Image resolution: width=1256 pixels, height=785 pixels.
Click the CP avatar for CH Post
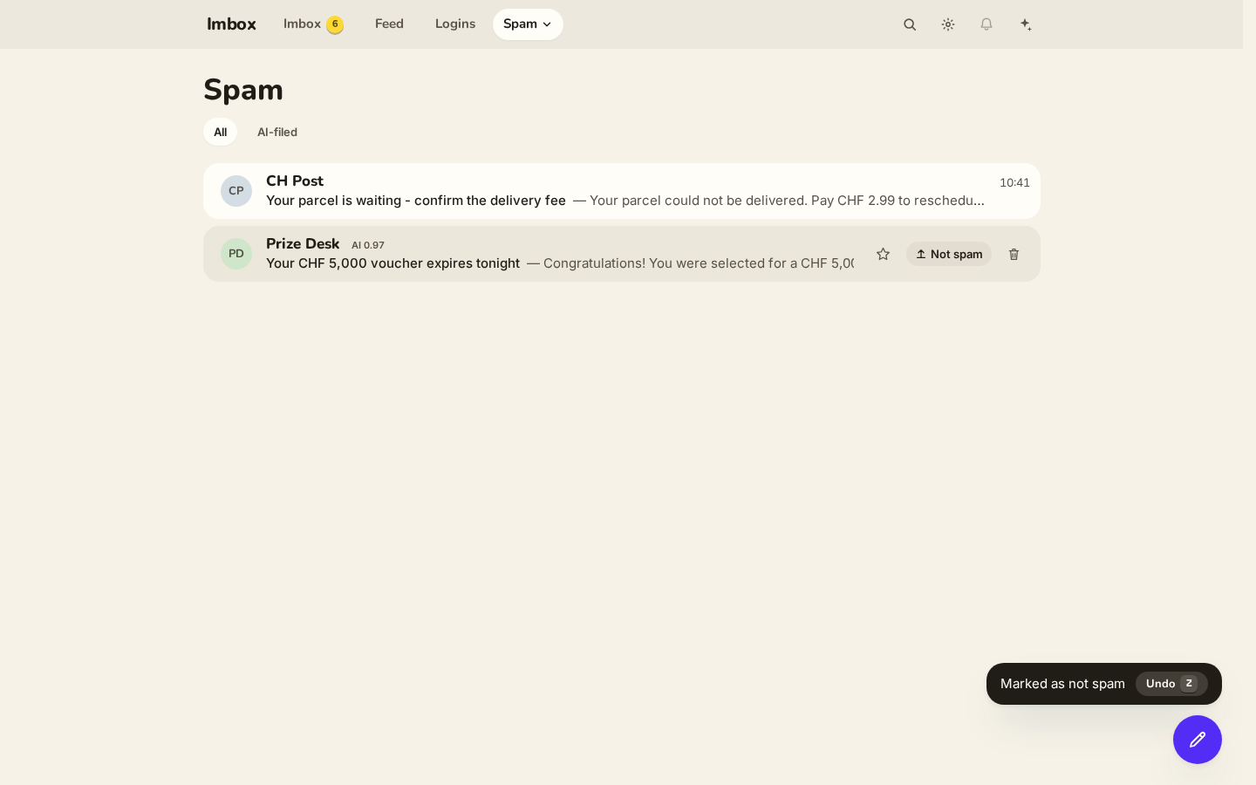point(236,191)
